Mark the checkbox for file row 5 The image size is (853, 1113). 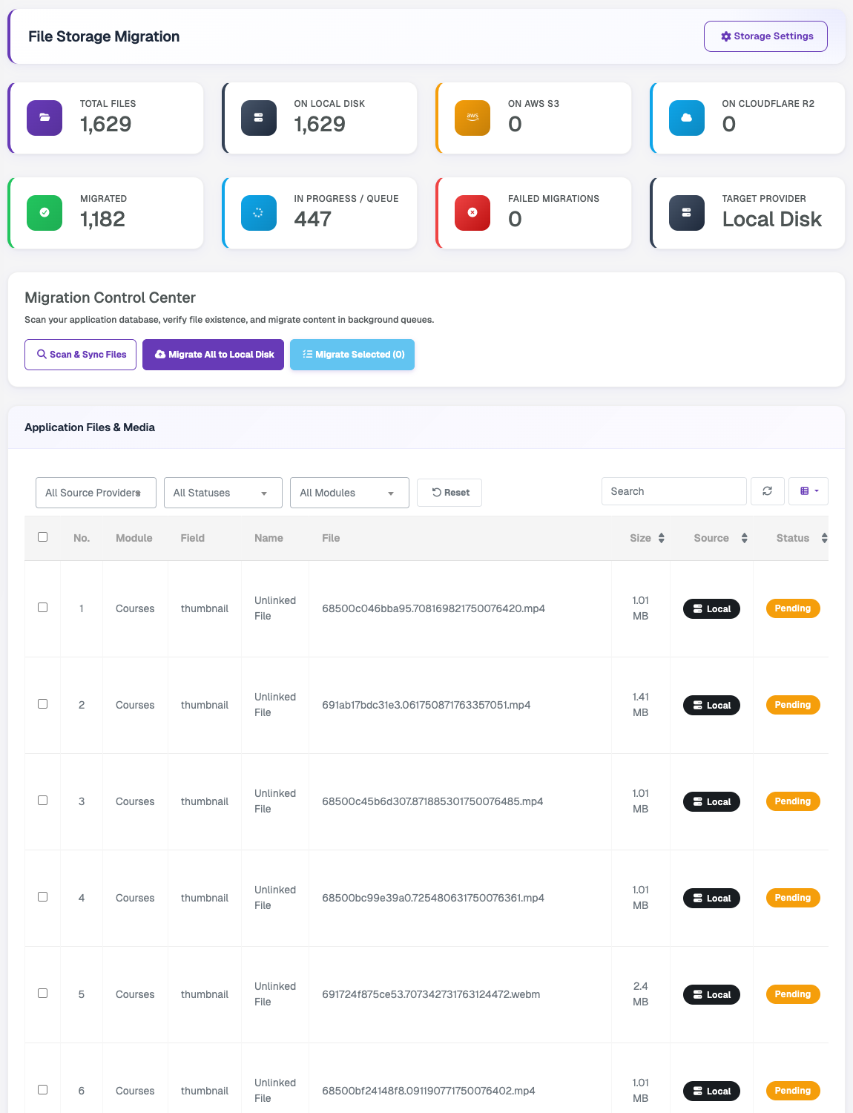pyautogui.click(x=43, y=994)
